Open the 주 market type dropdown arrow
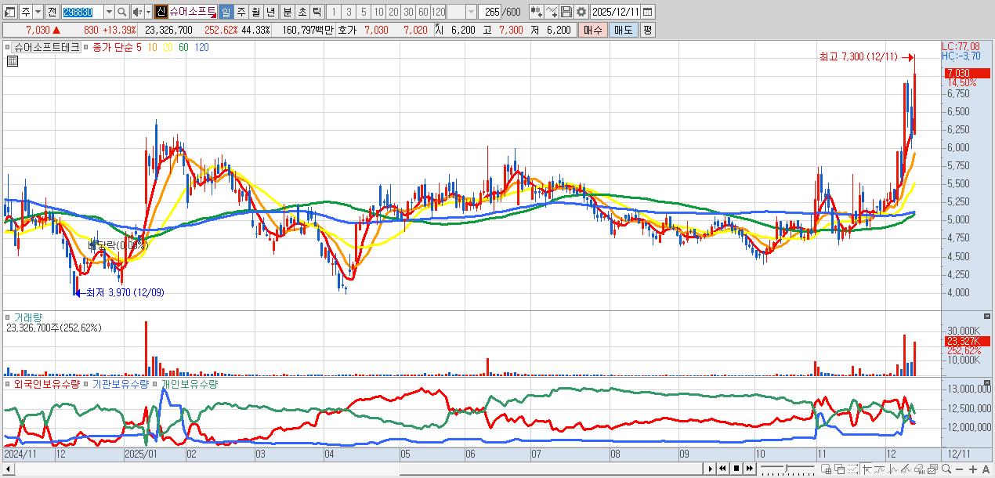995x478 pixels. 38,12
